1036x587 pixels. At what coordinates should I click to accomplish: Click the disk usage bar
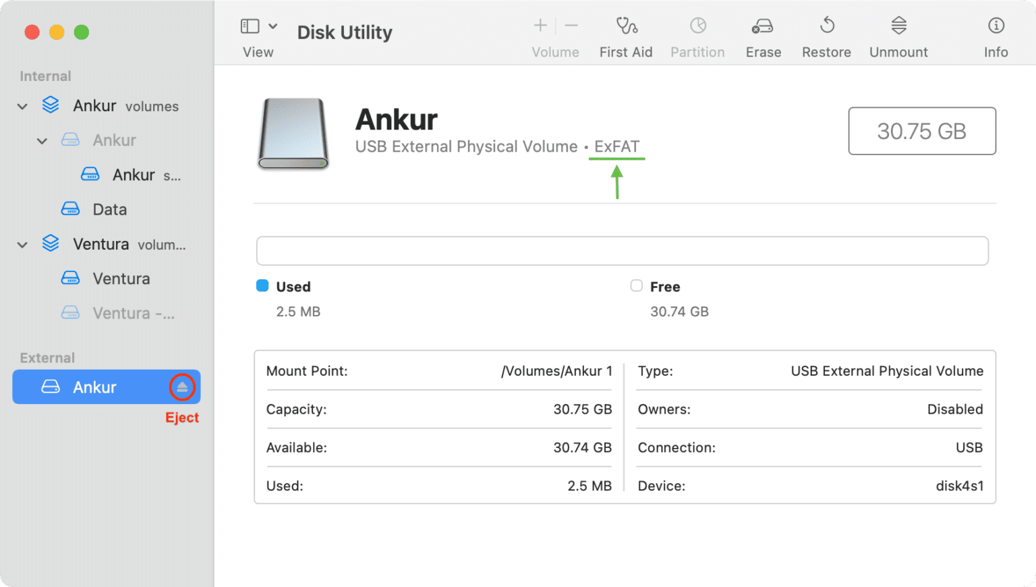pos(623,251)
